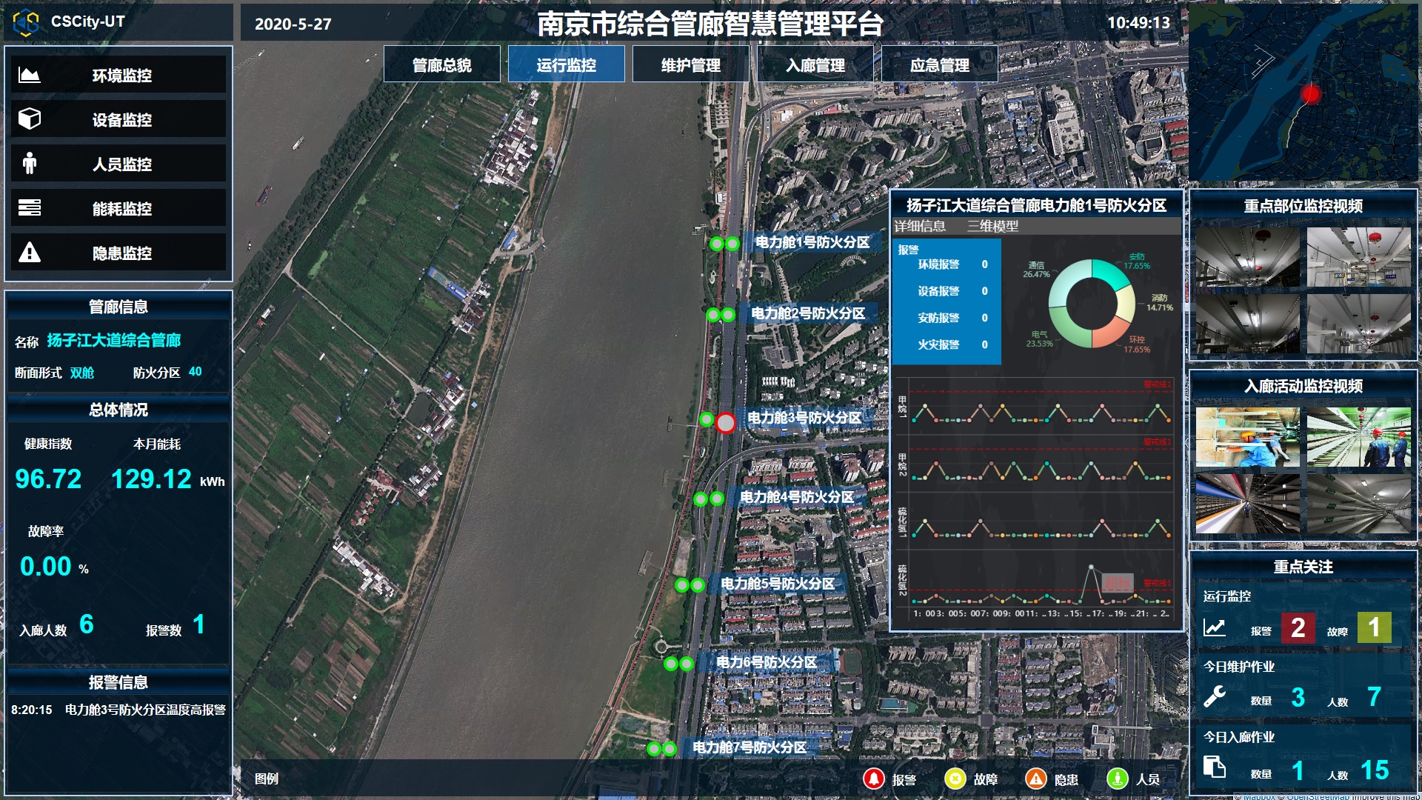Click the green 人员 legend icon
1422x800 pixels.
click(1117, 779)
